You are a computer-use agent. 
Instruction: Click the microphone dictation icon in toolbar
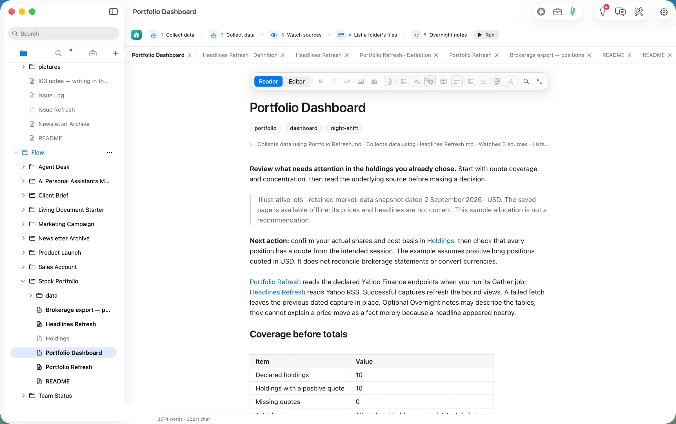pyautogui.click(x=390, y=81)
